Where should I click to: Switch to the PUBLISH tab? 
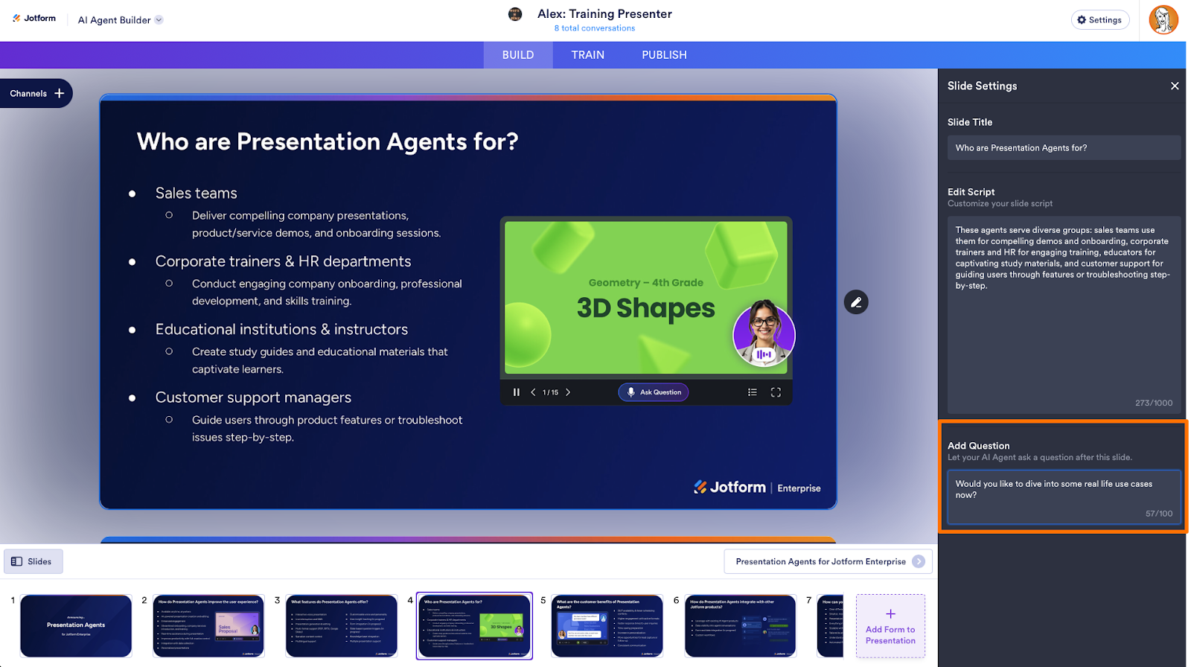[x=664, y=55]
